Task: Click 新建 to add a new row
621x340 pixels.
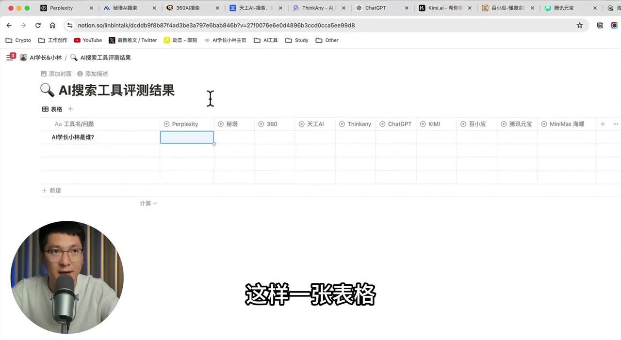Action: click(x=51, y=190)
